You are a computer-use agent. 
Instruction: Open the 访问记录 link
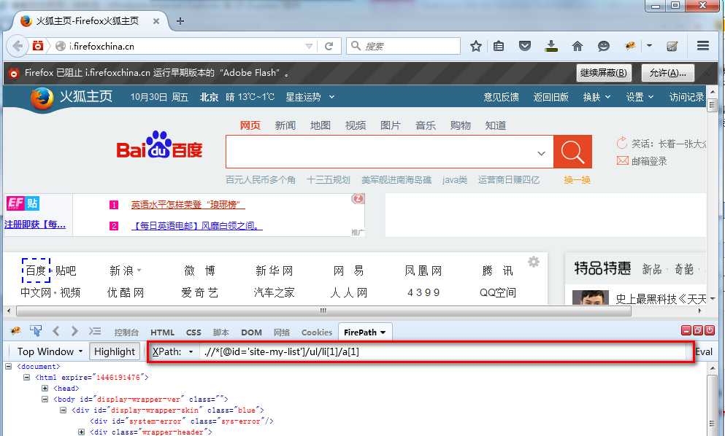click(686, 97)
